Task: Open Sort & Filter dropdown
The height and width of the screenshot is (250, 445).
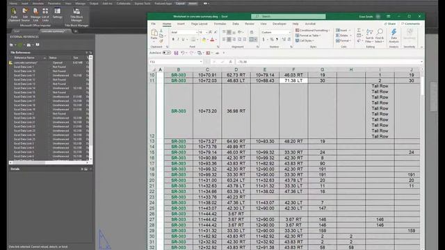Action: tap(369, 35)
